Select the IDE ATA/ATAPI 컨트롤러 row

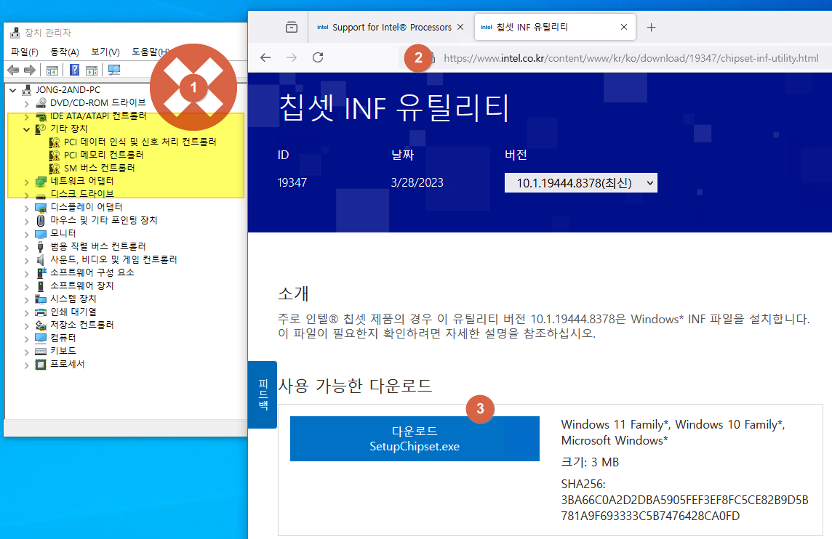[x=98, y=116]
